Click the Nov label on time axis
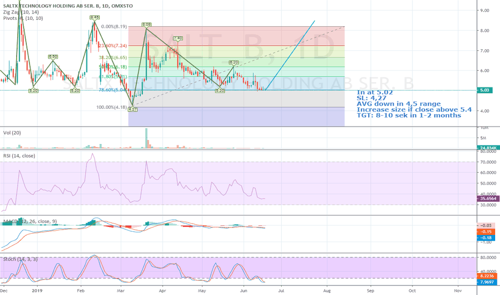Screen dimensions: 500x295 click(x=458, y=291)
